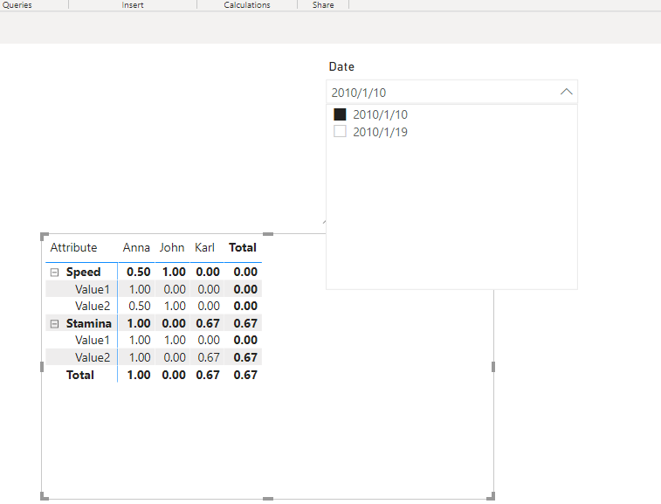Collapse the Speed row group

(54, 273)
